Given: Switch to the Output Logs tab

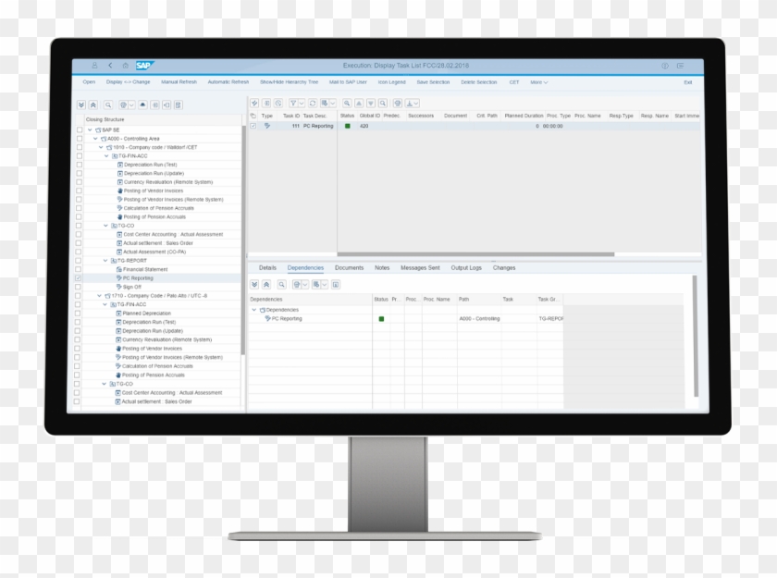Looking at the screenshot, I should coord(465,267).
